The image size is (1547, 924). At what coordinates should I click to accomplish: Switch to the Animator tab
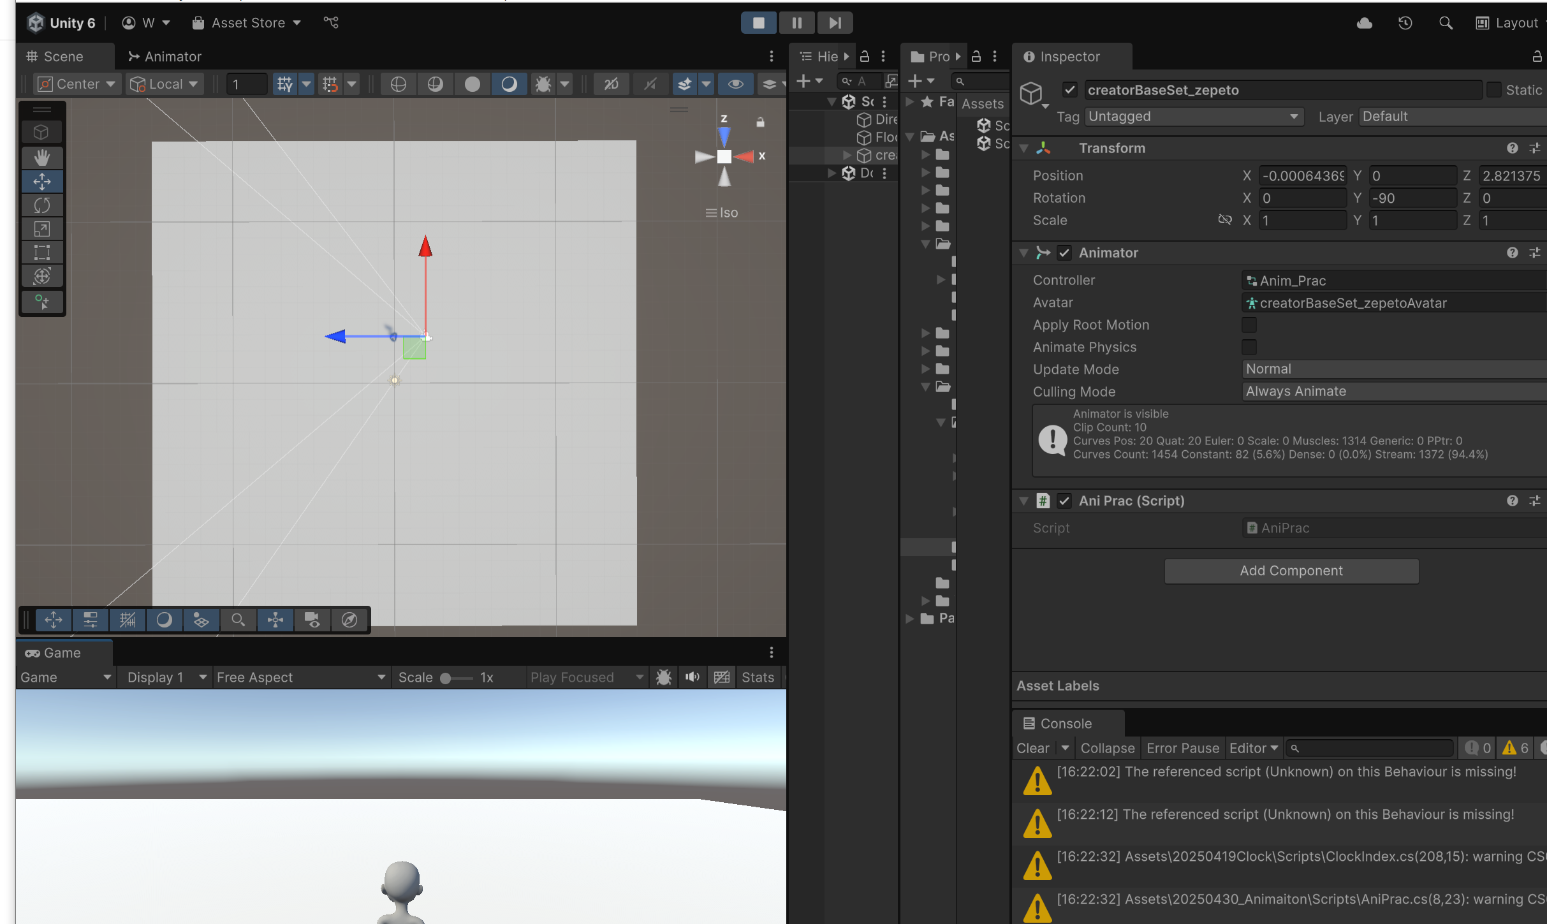(165, 57)
